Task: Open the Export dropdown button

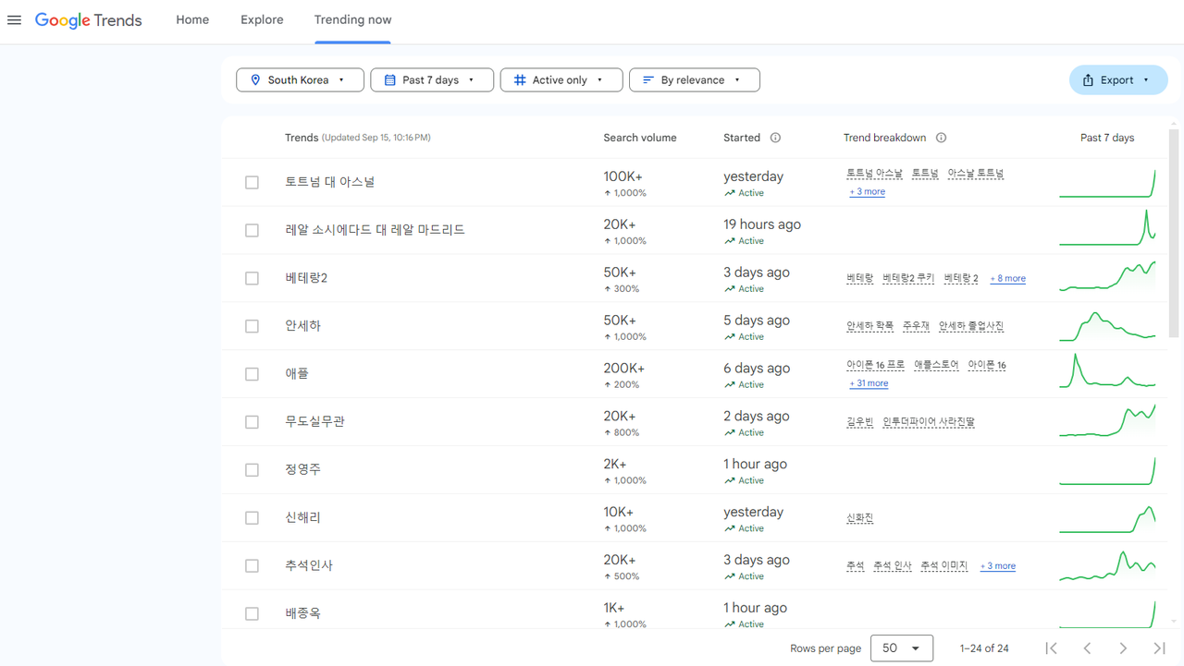Action: point(1117,80)
